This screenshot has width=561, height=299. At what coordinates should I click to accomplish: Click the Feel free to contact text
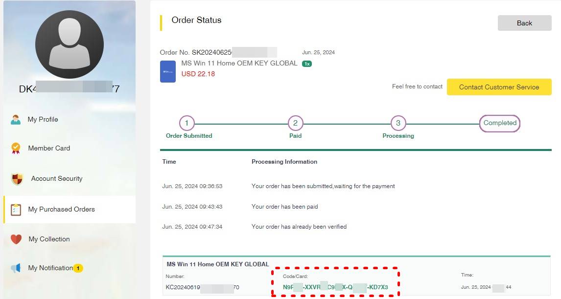coord(417,86)
